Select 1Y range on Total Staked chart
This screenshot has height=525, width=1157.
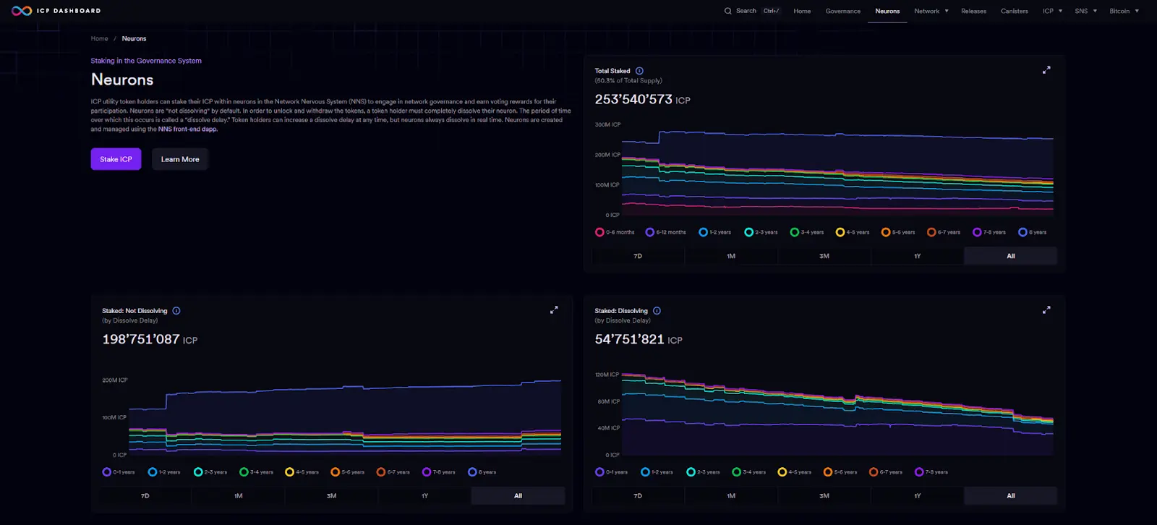tap(918, 256)
